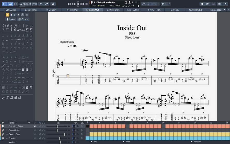Jump to the first bar

69,4
